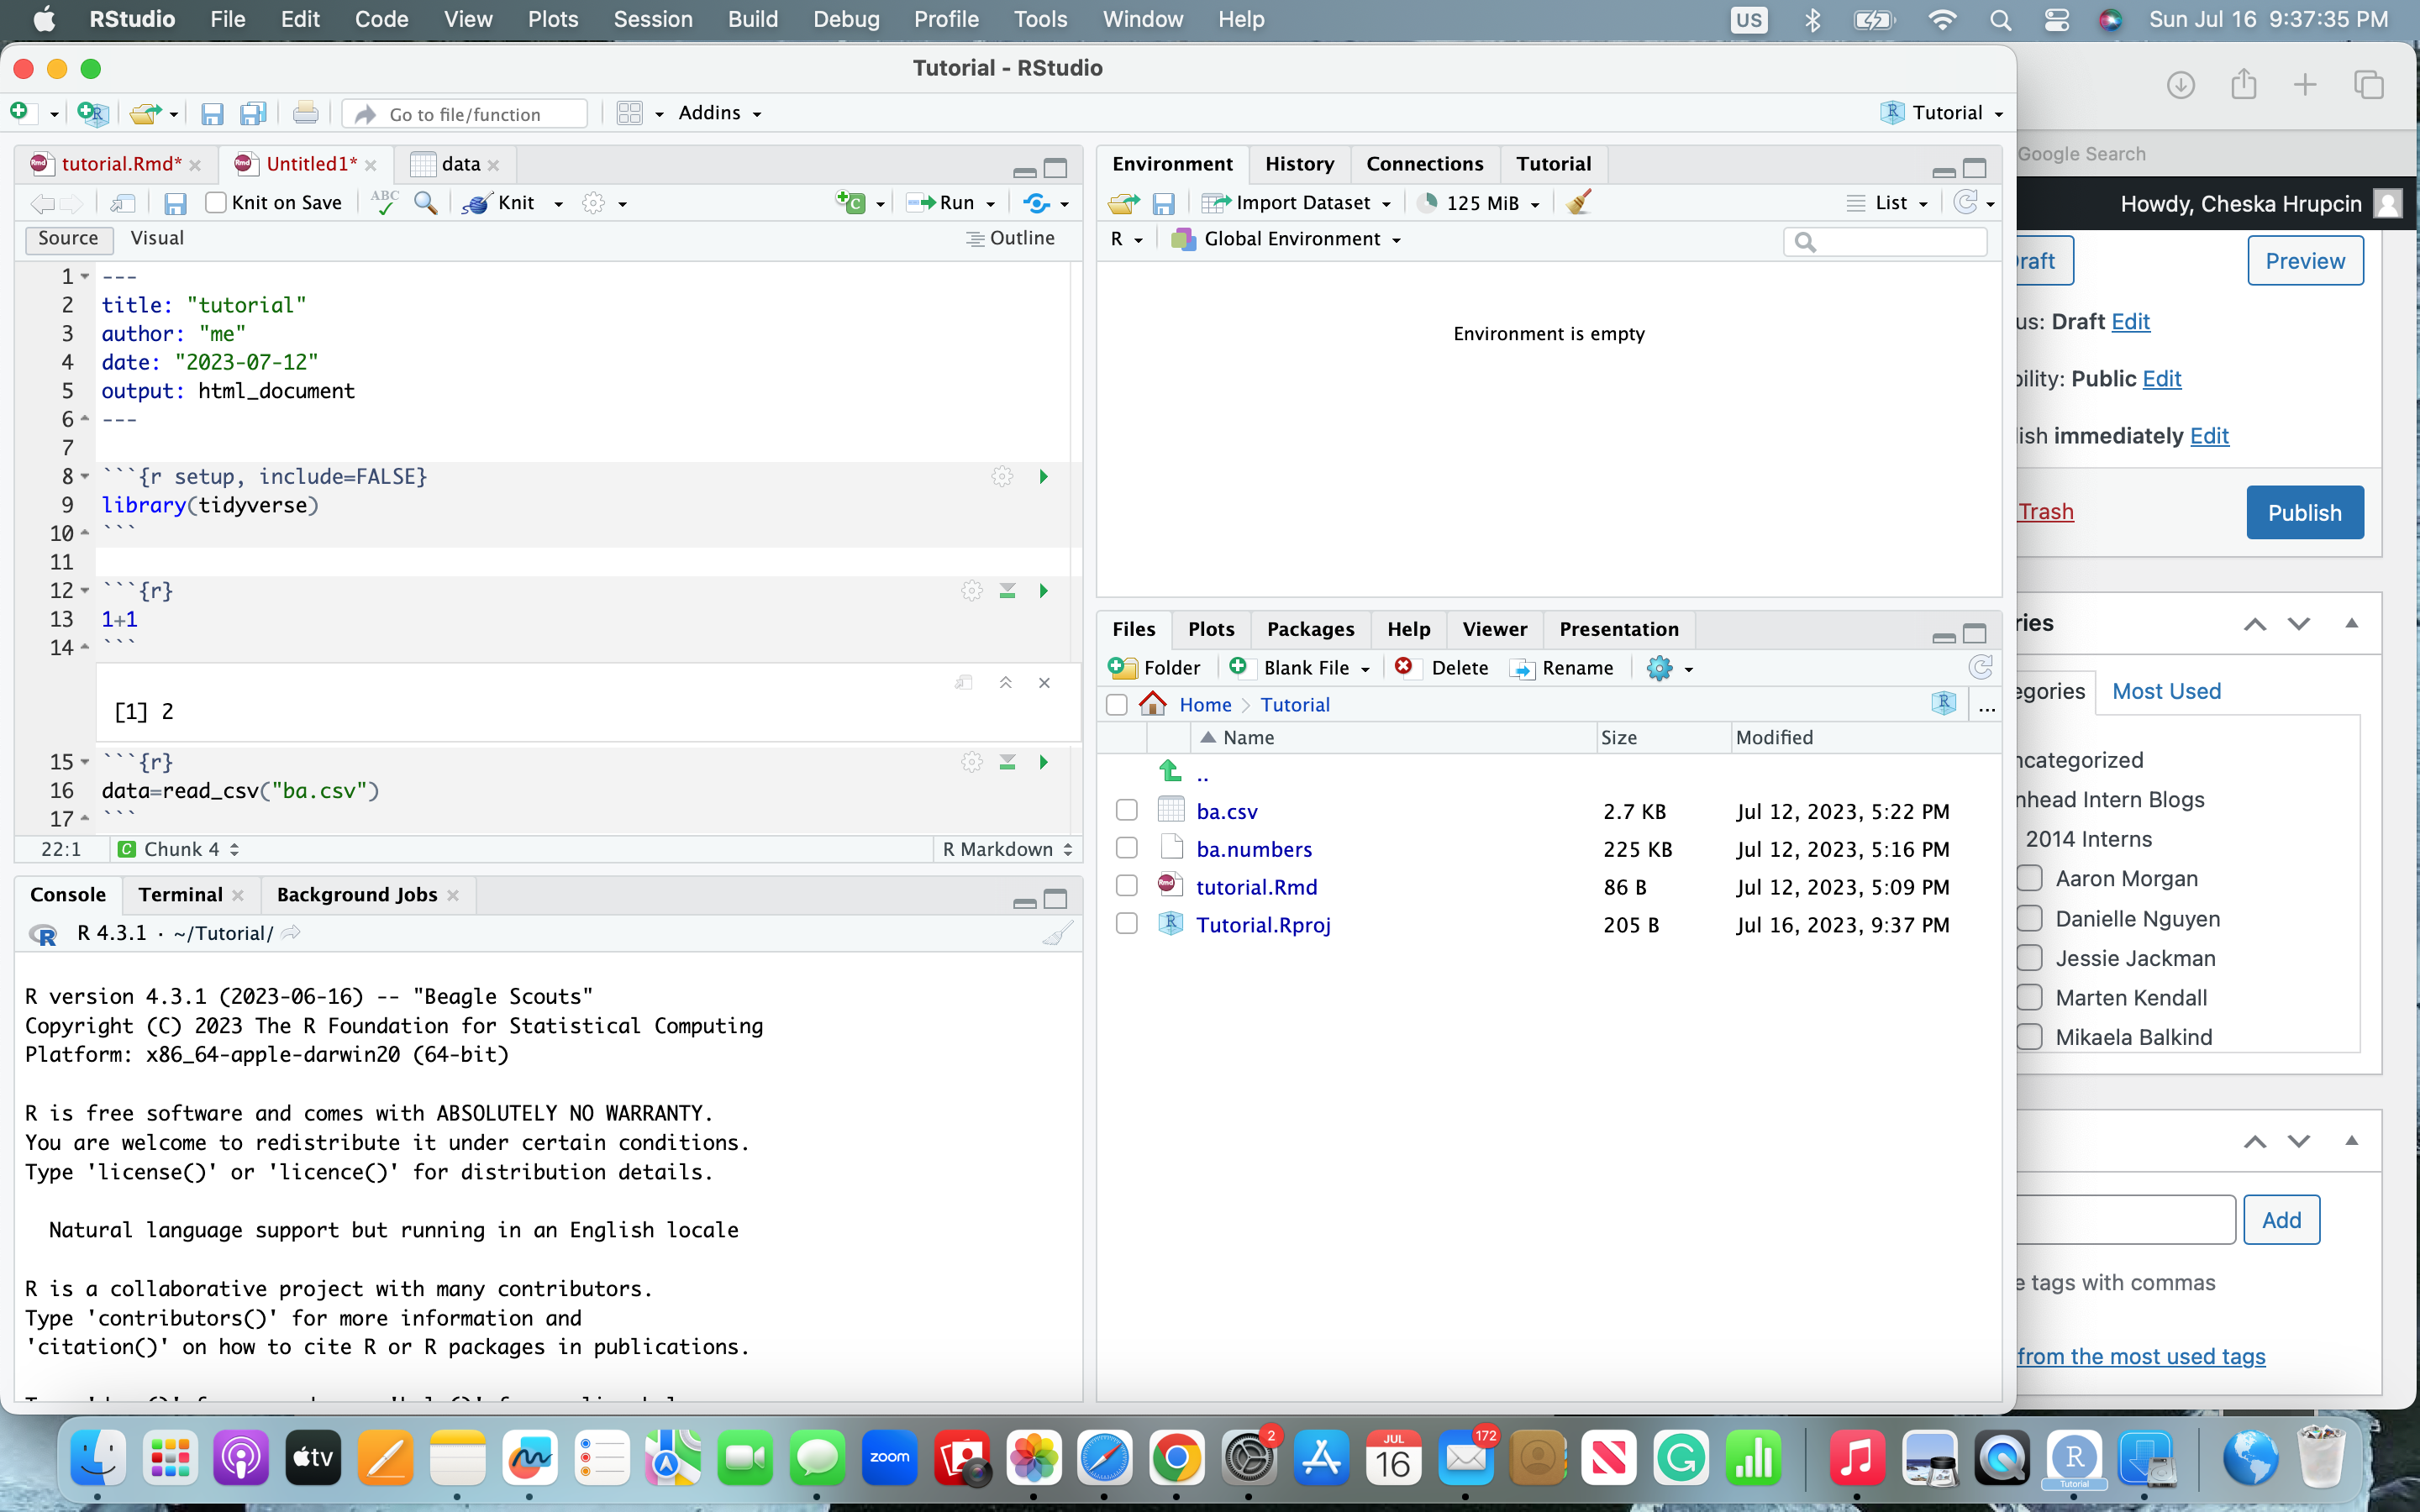
Task: Click Go to parent directory up-arrow icon
Action: pyautogui.click(x=1170, y=770)
